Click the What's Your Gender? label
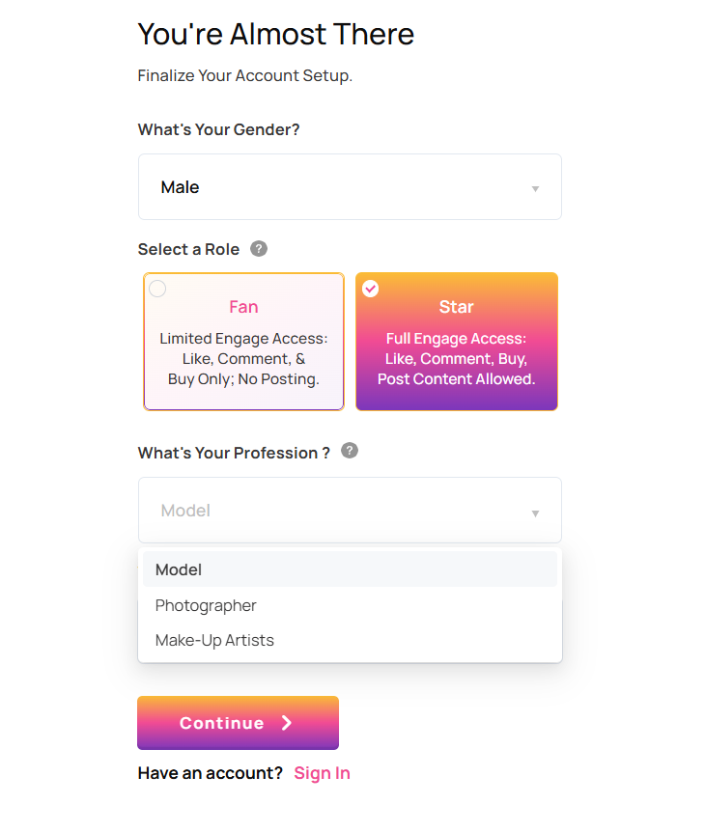Image resolution: width=705 pixels, height=832 pixels. coord(218,129)
